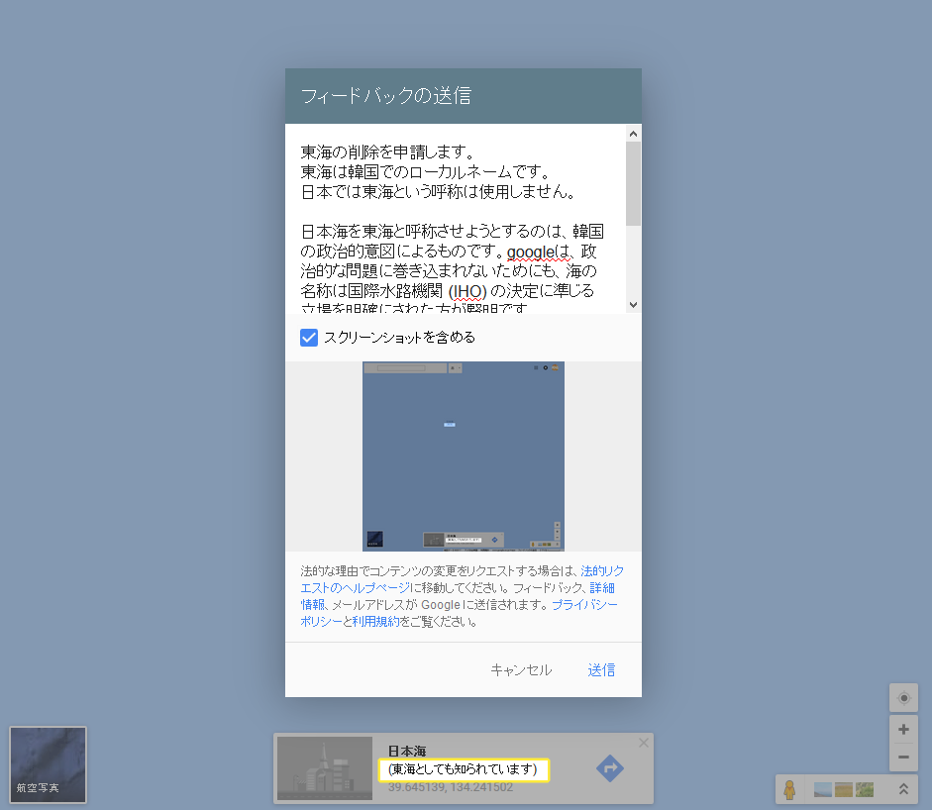932x810 pixels.
Task: Click the my-location target icon
Action: [903, 697]
